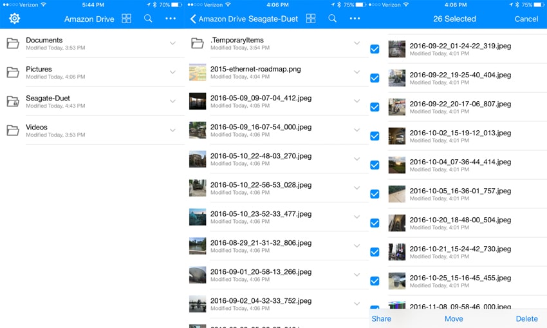The height and width of the screenshot is (328, 547).
Task: Tap Wi-Fi icon in 26 Selected status bar
Action: [x=406, y=5]
